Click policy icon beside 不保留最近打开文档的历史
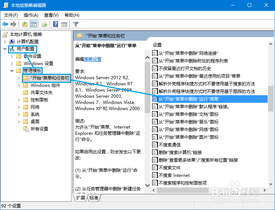Viewport: 275px width, 210px height. tap(155, 68)
